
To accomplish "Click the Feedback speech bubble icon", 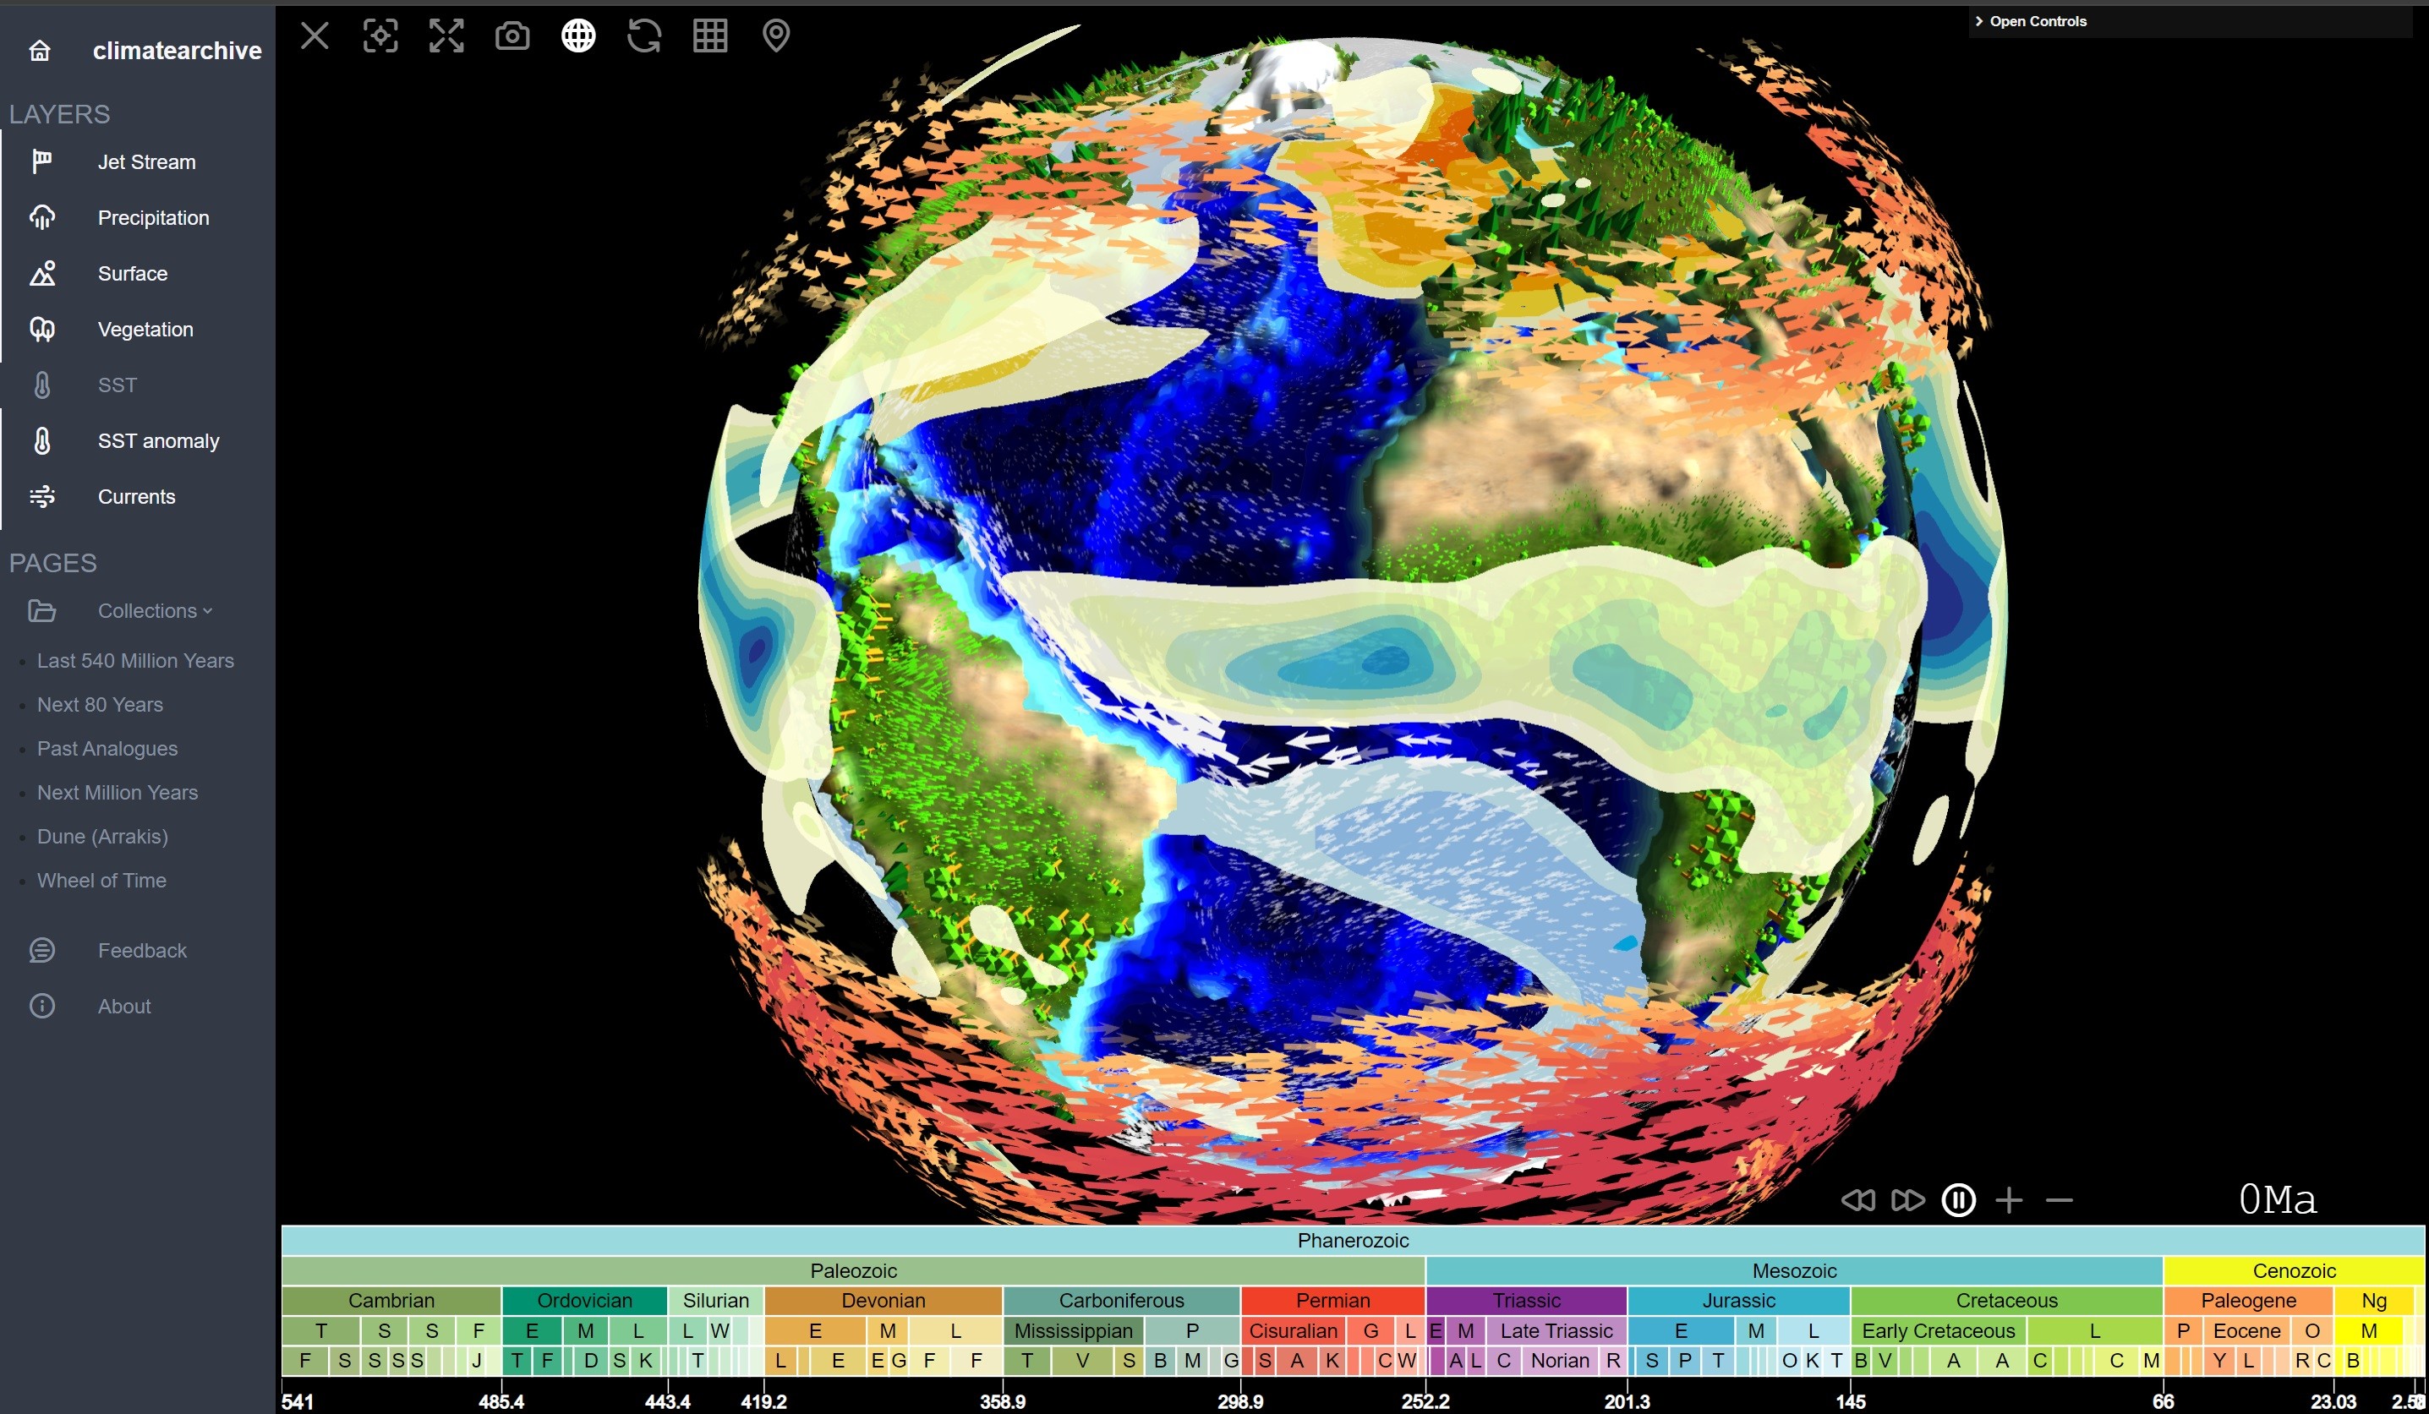I will click(x=41, y=950).
